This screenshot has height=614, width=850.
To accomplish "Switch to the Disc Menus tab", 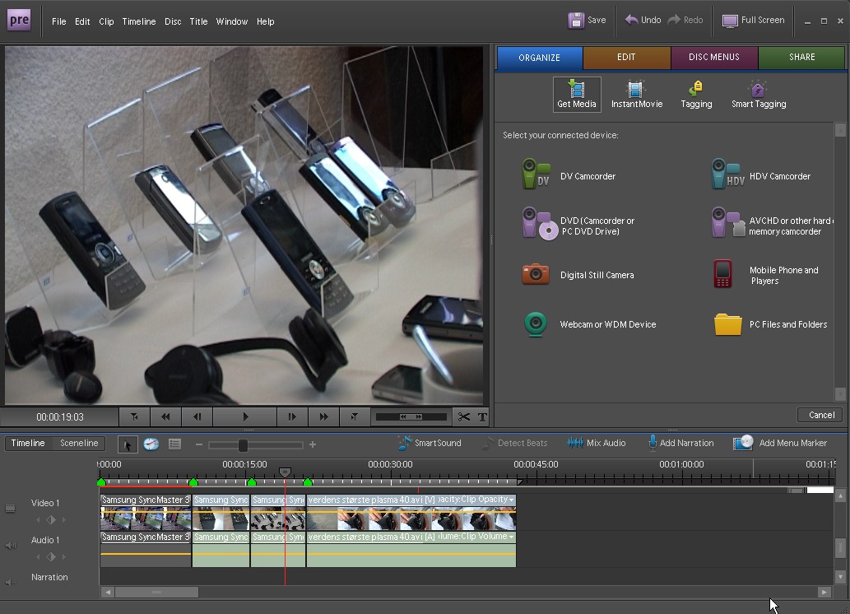I will pyautogui.click(x=713, y=58).
